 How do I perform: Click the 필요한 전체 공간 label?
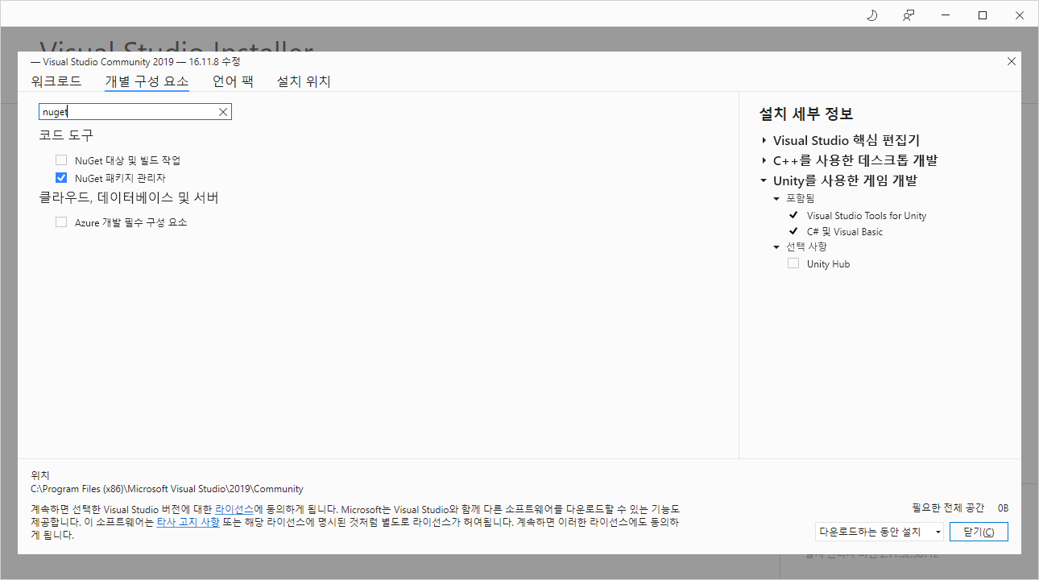click(948, 508)
